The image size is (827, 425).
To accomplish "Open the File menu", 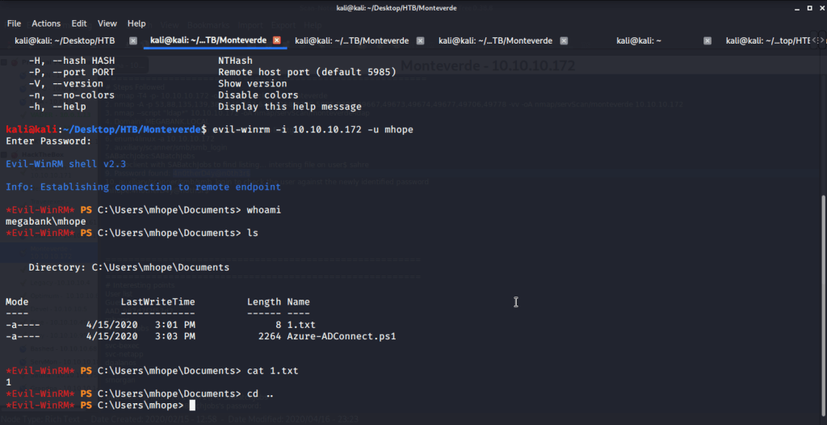I will click(x=14, y=23).
